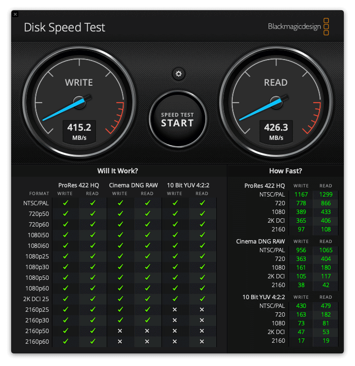Open settings with the gear icon
This screenshot has width=355, height=366.
point(178,74)
